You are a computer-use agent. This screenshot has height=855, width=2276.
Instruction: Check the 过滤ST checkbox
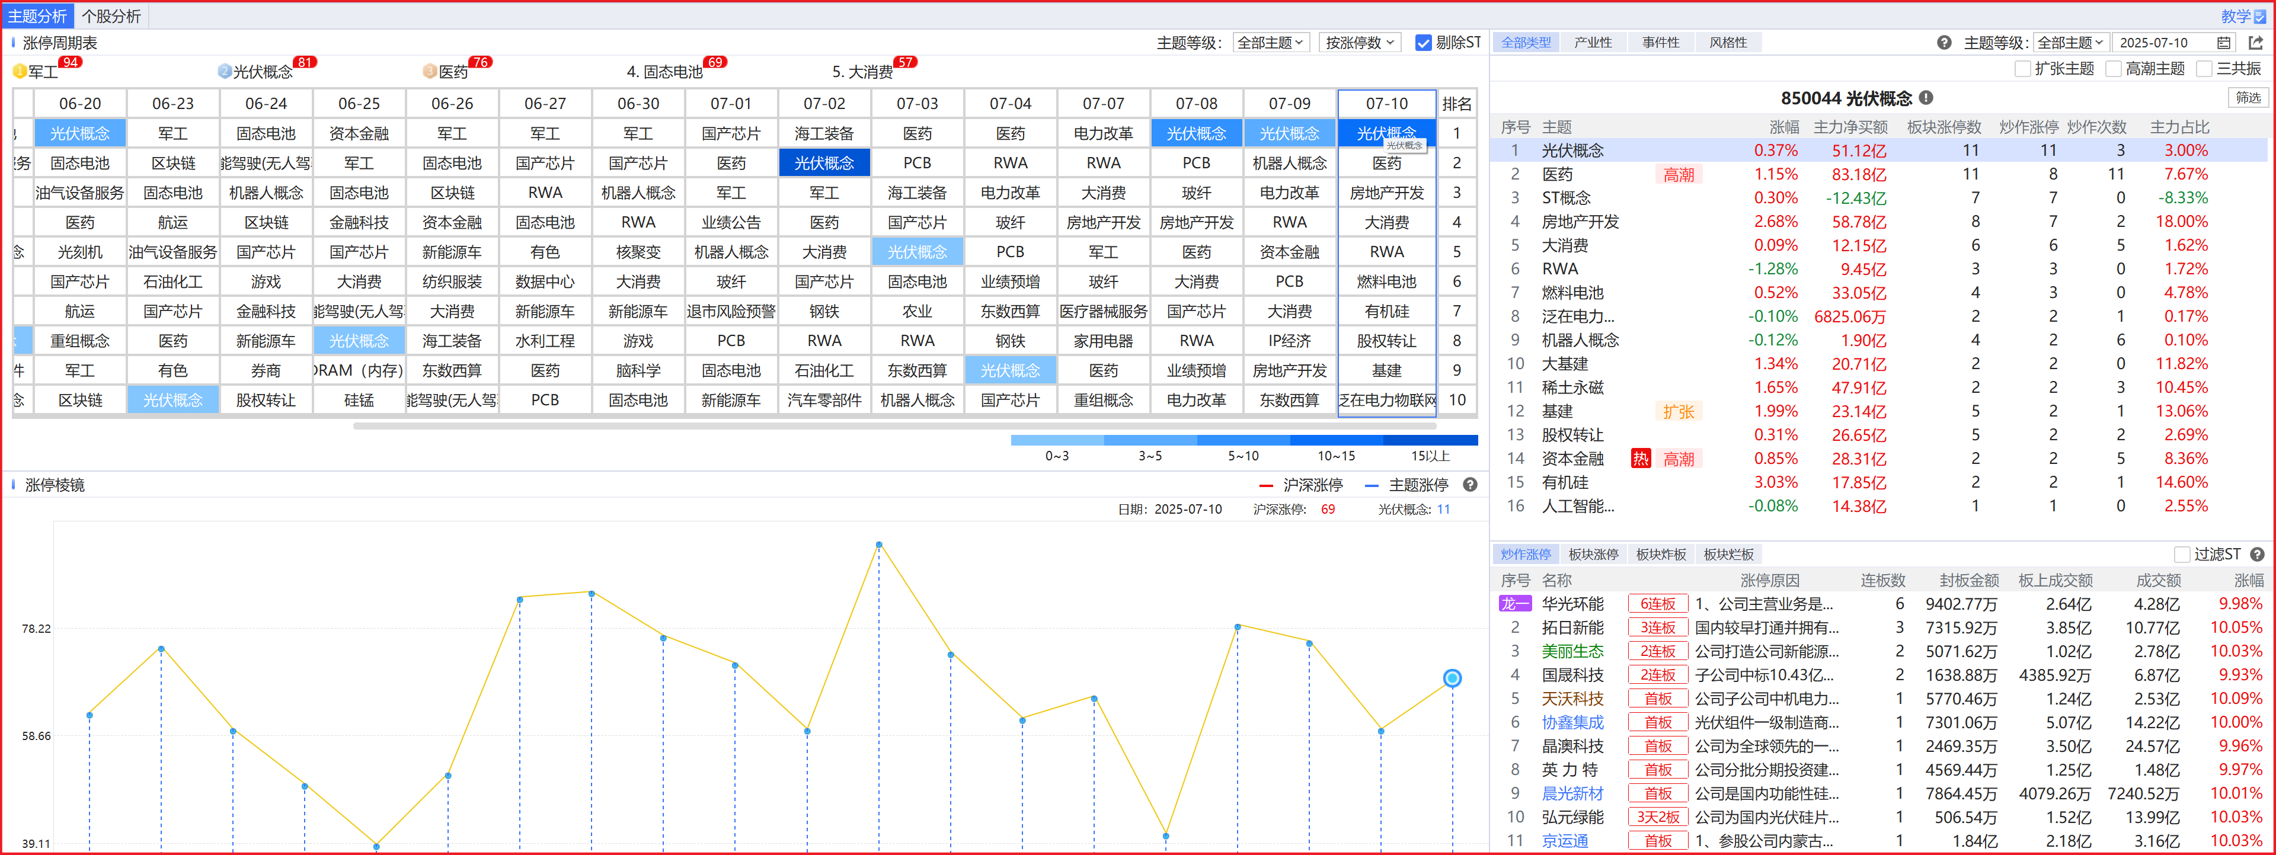2181,554
